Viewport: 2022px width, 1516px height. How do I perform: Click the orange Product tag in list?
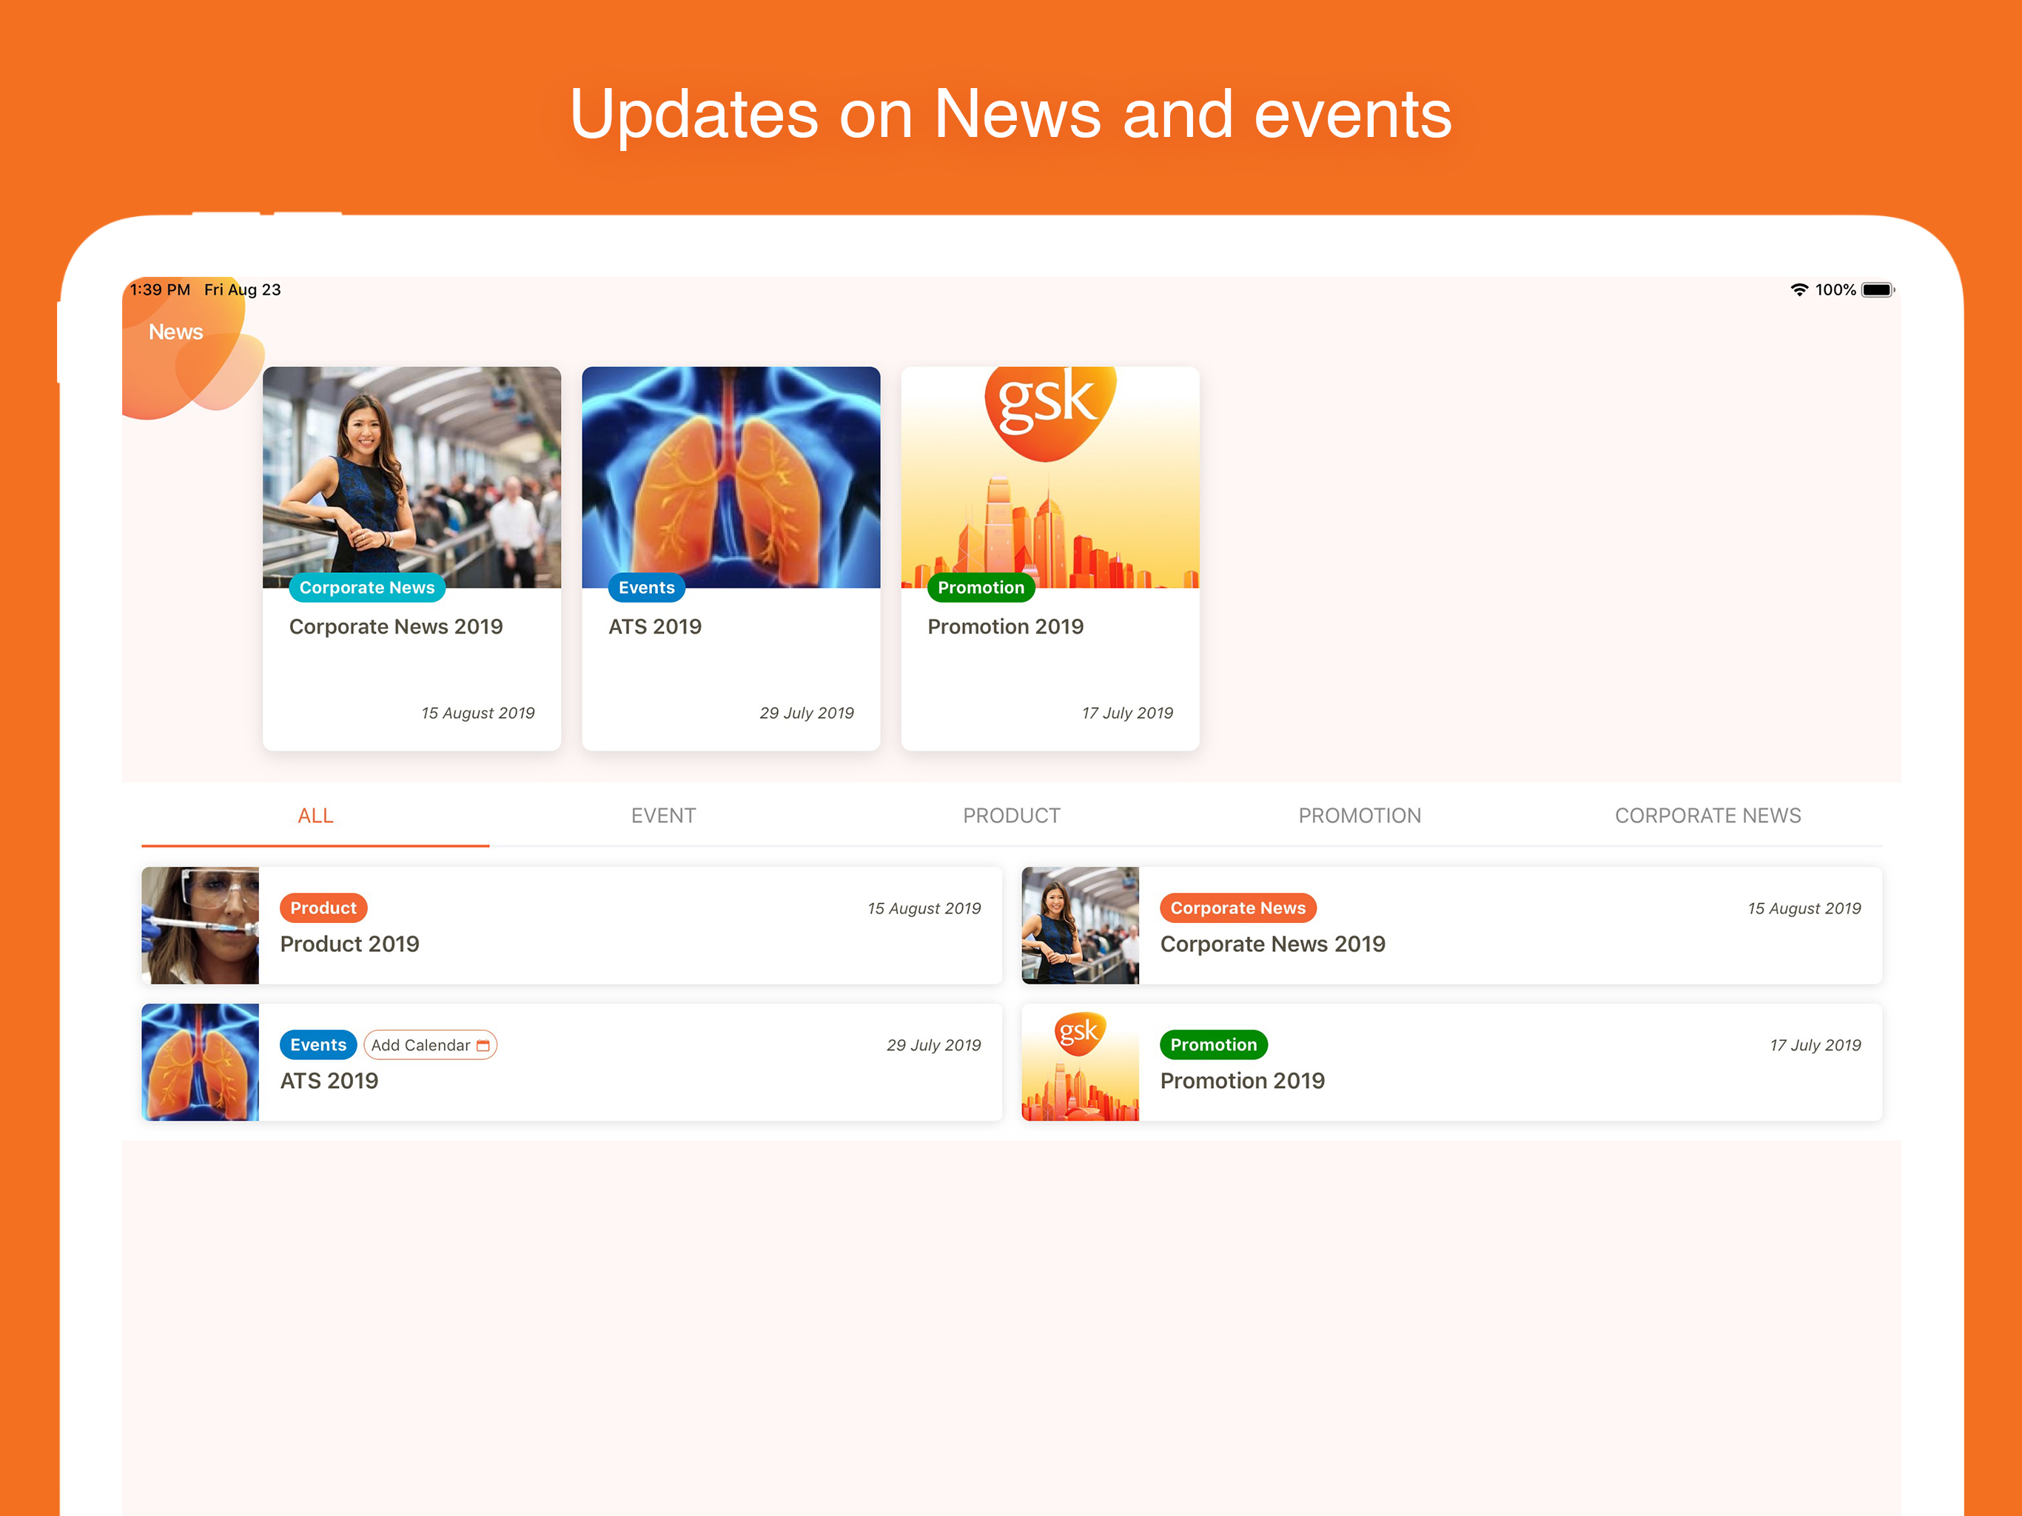pyautogui.click(x=323, y=908)
